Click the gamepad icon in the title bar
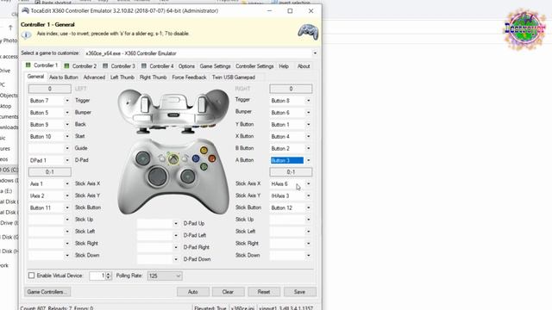This screenshot has width=552, height=310. click(25, 11)
